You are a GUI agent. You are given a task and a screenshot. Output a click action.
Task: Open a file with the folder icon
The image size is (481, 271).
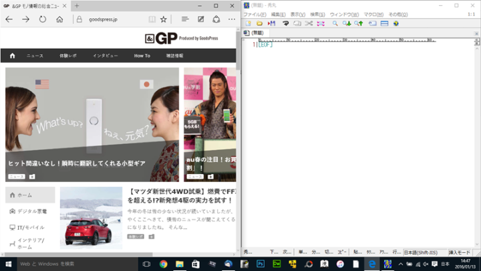259,23
